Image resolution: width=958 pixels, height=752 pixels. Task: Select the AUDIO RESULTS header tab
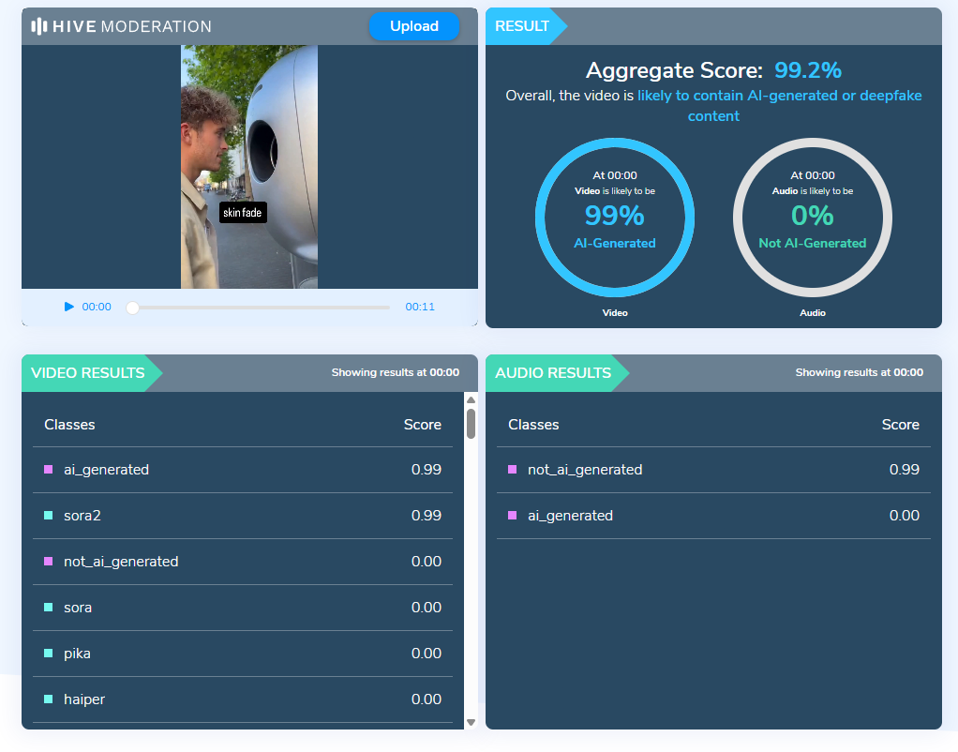click(x=553, y=373)
